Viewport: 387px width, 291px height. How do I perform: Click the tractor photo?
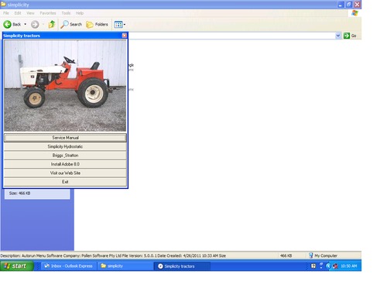pos(65,85)
